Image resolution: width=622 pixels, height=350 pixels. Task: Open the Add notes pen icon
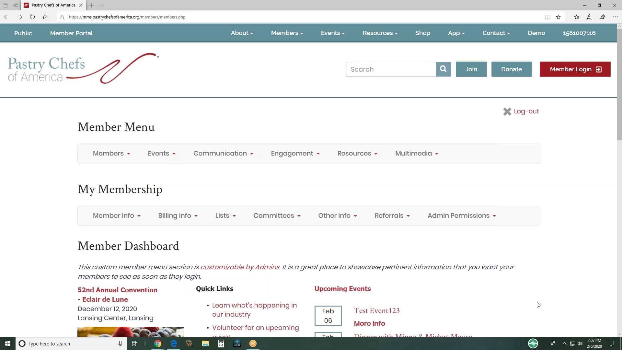(590, 17)
